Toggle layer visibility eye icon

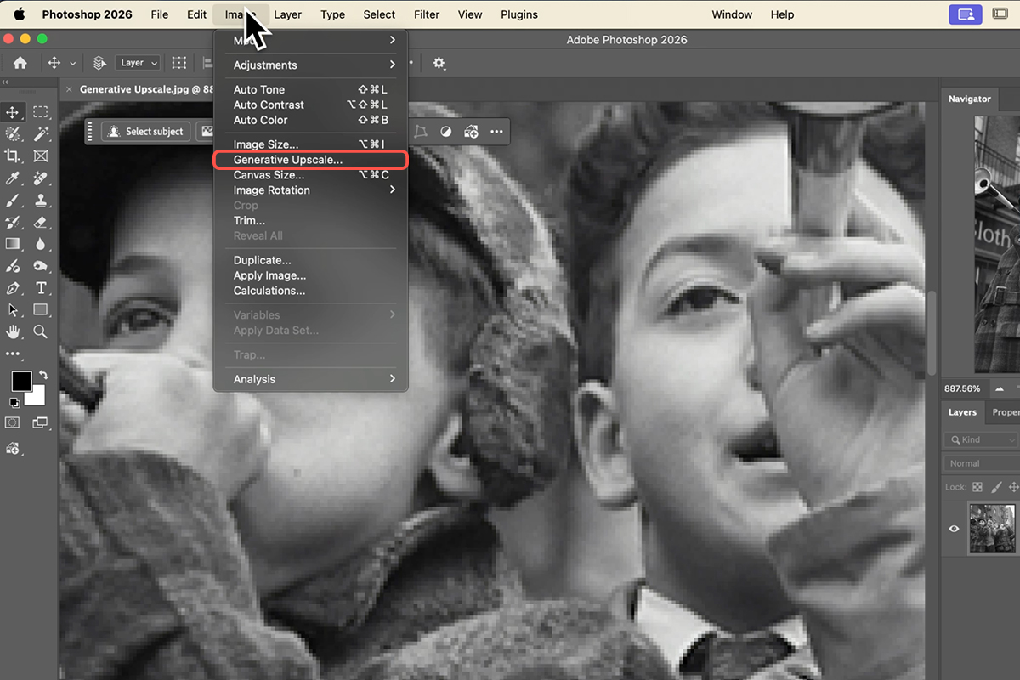click(x=954, y=529)
